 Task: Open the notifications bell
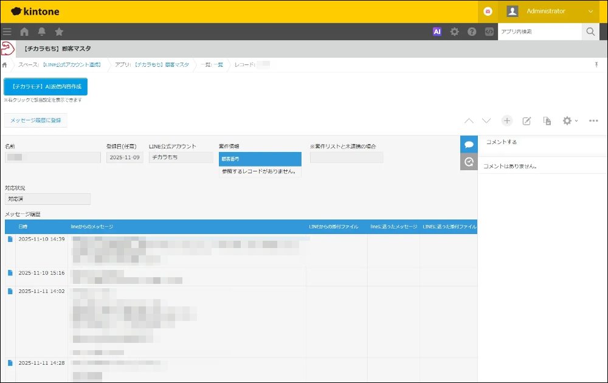(41, 32)
